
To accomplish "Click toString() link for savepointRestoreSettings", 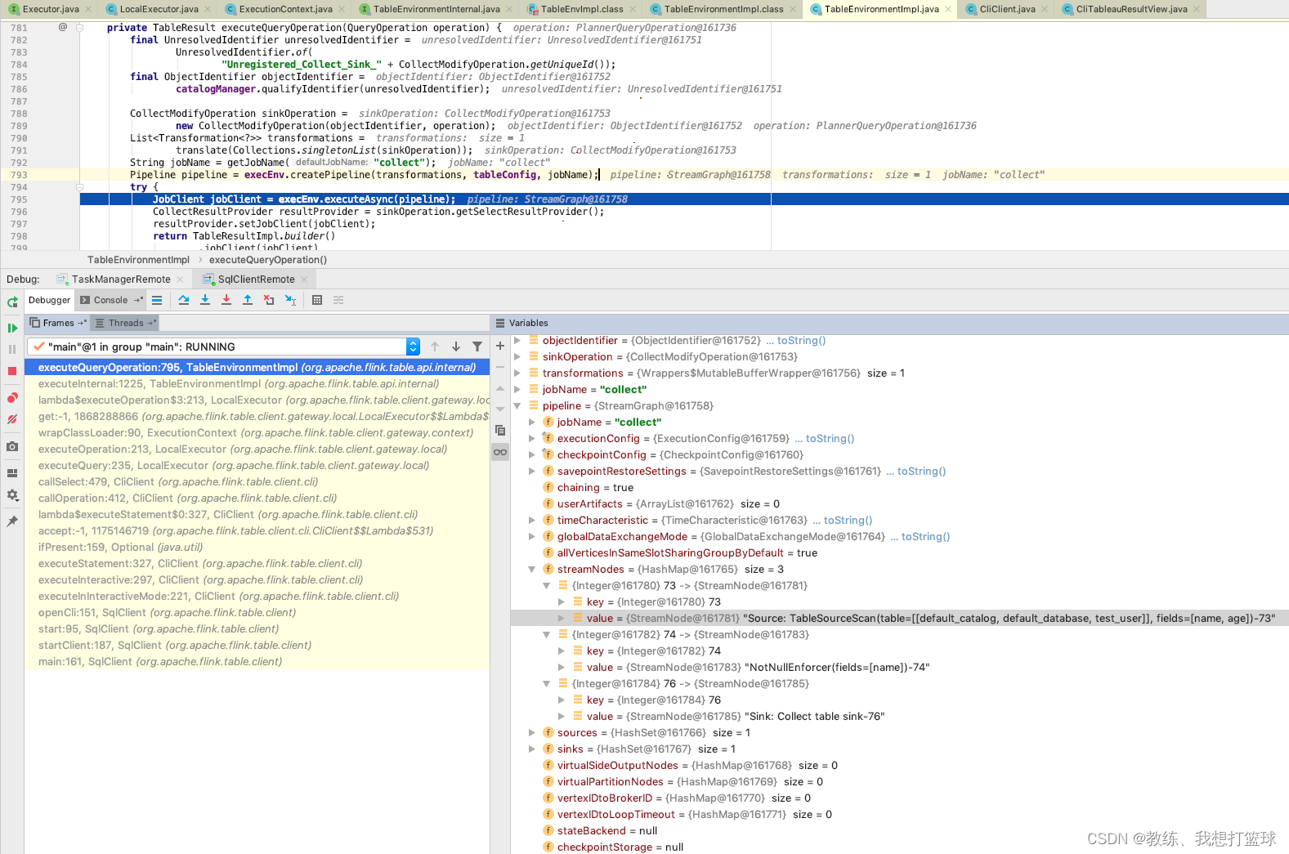I will [x=921, y=472].
